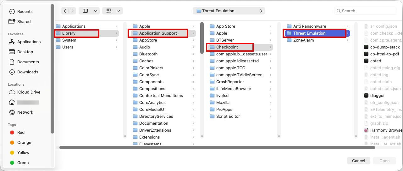Filter by the Yellow tag
403x171 pixels.
pos(19,152)
